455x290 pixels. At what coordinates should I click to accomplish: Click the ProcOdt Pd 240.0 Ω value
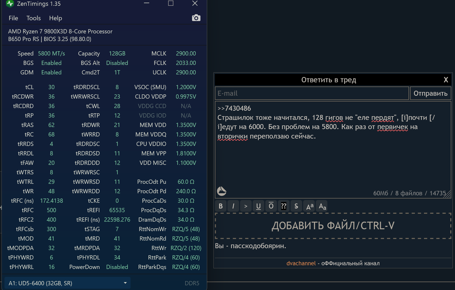coord(186,191)
